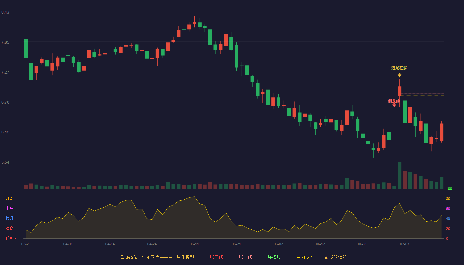464x265 pixels.
Task: Click the 05-11 date label
Action: point(194,244)
